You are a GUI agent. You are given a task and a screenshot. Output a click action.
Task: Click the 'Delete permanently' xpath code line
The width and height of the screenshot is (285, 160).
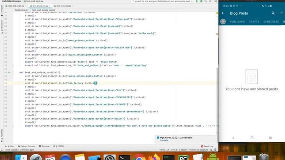(x=91, y=112)
